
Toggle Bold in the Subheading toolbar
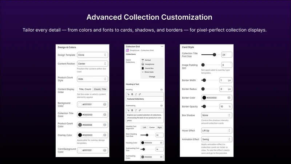point(132,110)
